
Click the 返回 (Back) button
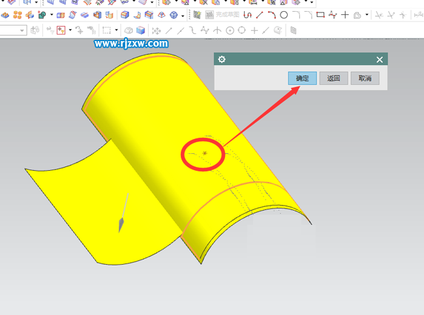tap(333, 78)
